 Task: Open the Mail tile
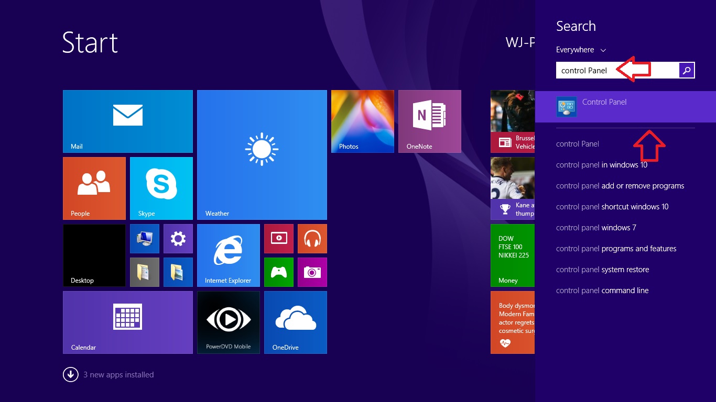128,121
